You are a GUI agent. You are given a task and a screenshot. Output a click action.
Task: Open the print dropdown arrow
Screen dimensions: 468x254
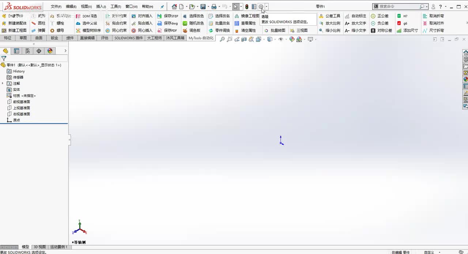pyautogui.click(x=219, y=7)
